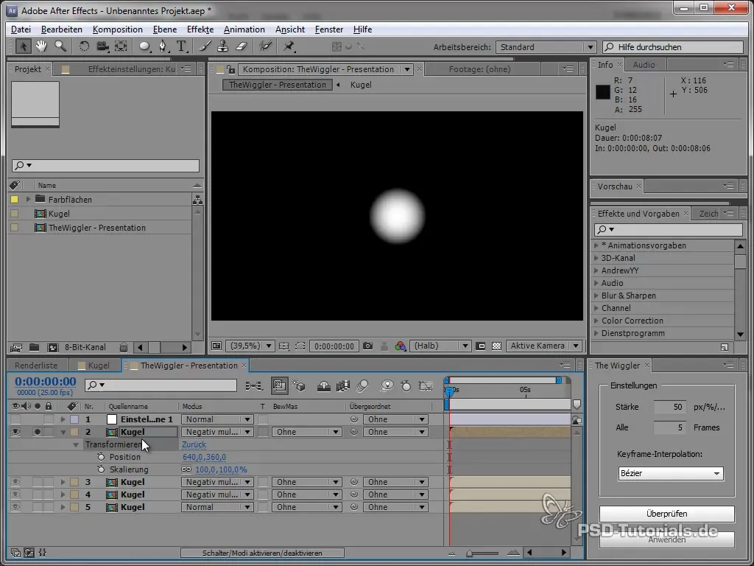Select the Rotation tool
Screen dimensions: 754x566
click(x=84, y=46)
